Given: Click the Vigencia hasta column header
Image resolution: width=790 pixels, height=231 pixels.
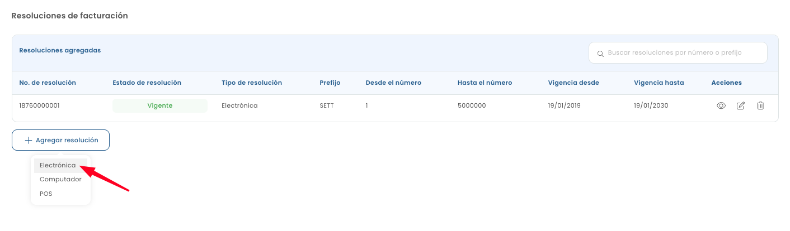Looking at the screenshot, I should tap(659, 83).
